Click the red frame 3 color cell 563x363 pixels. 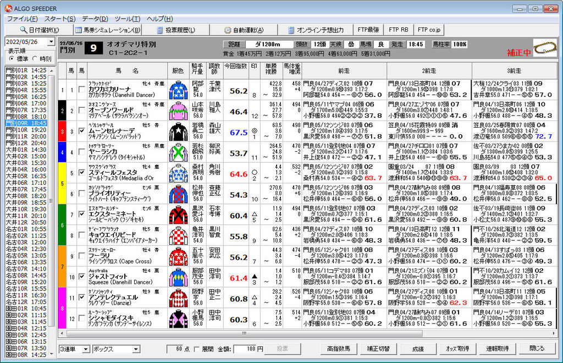(x=62, y=131)
